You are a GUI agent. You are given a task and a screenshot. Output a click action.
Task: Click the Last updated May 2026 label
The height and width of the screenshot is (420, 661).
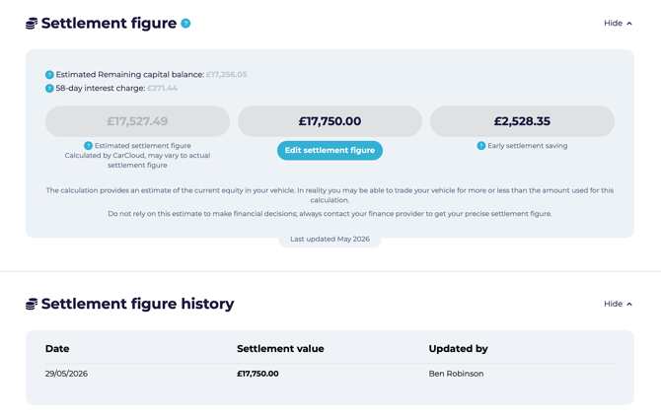pyautogui.click(x=330, y=240)
